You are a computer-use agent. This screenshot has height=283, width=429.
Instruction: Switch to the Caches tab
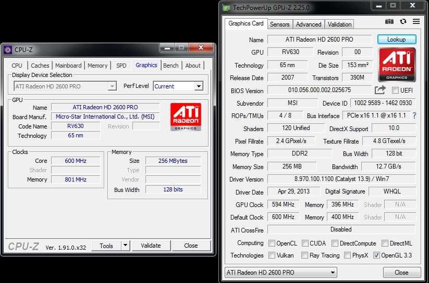click(40, 66)
